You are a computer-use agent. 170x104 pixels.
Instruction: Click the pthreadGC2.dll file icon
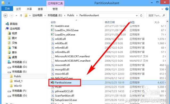pyautogui.click(x=53, y=91)
